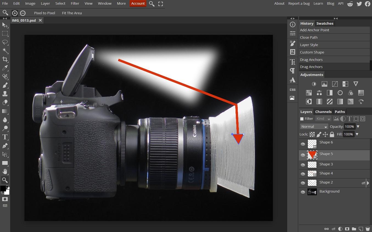
Task: Click Pixel to Pixel button
Action: pos(44,13)
